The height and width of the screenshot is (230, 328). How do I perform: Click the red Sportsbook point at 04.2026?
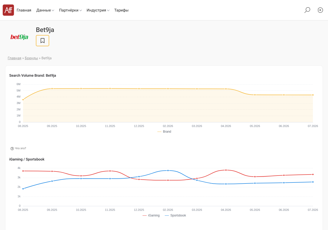pyautogui.click(x=226, y=170)
